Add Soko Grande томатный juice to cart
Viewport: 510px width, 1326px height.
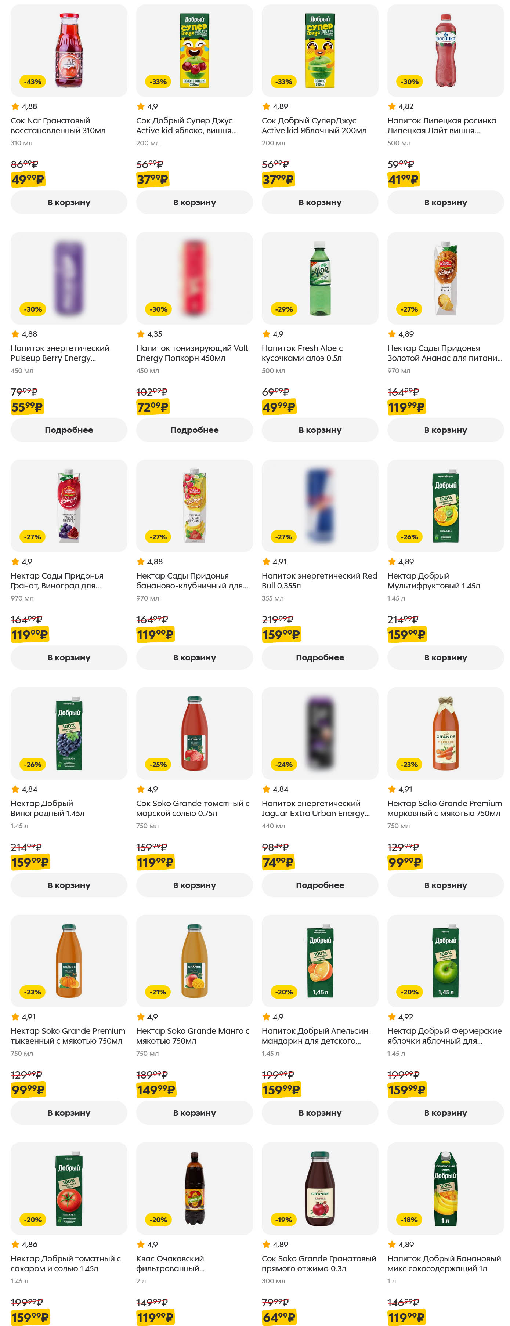194,885
